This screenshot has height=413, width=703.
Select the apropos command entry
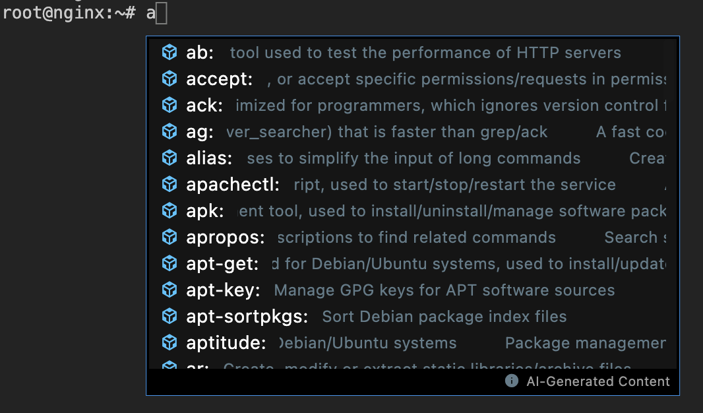click(x=412, y=238)
